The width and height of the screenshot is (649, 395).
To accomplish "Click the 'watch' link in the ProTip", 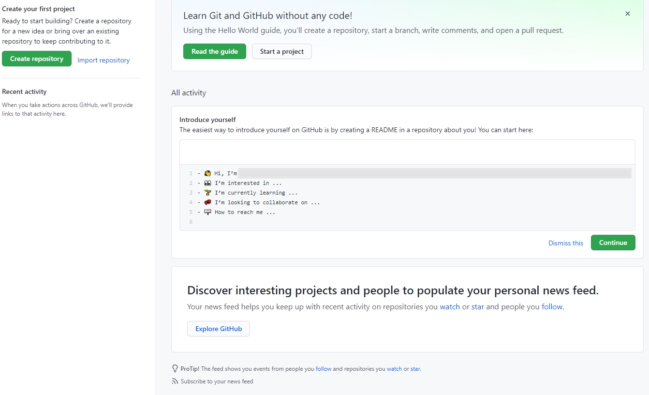I will 394,369.
